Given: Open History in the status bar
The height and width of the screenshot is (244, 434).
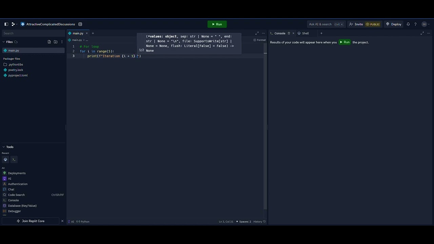Looking at the screenshot, I should click(x=259, y=222).
